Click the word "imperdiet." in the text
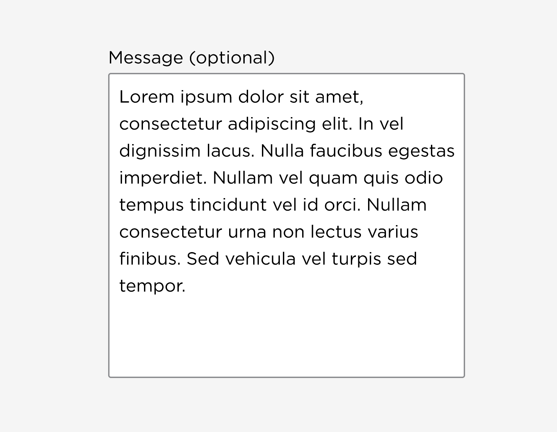This screenshot has height=432, width=557. 163,178
